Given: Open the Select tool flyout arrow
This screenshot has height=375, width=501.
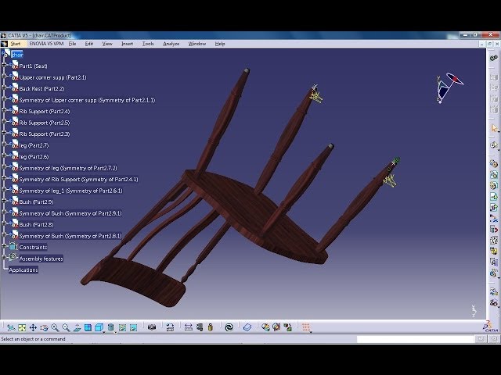Looking at the screenshot, I should [x=499, y=131].
